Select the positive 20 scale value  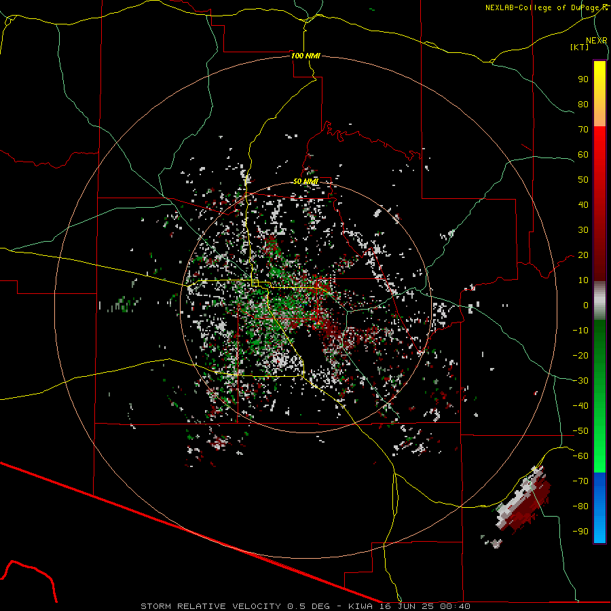coord(583,255)
